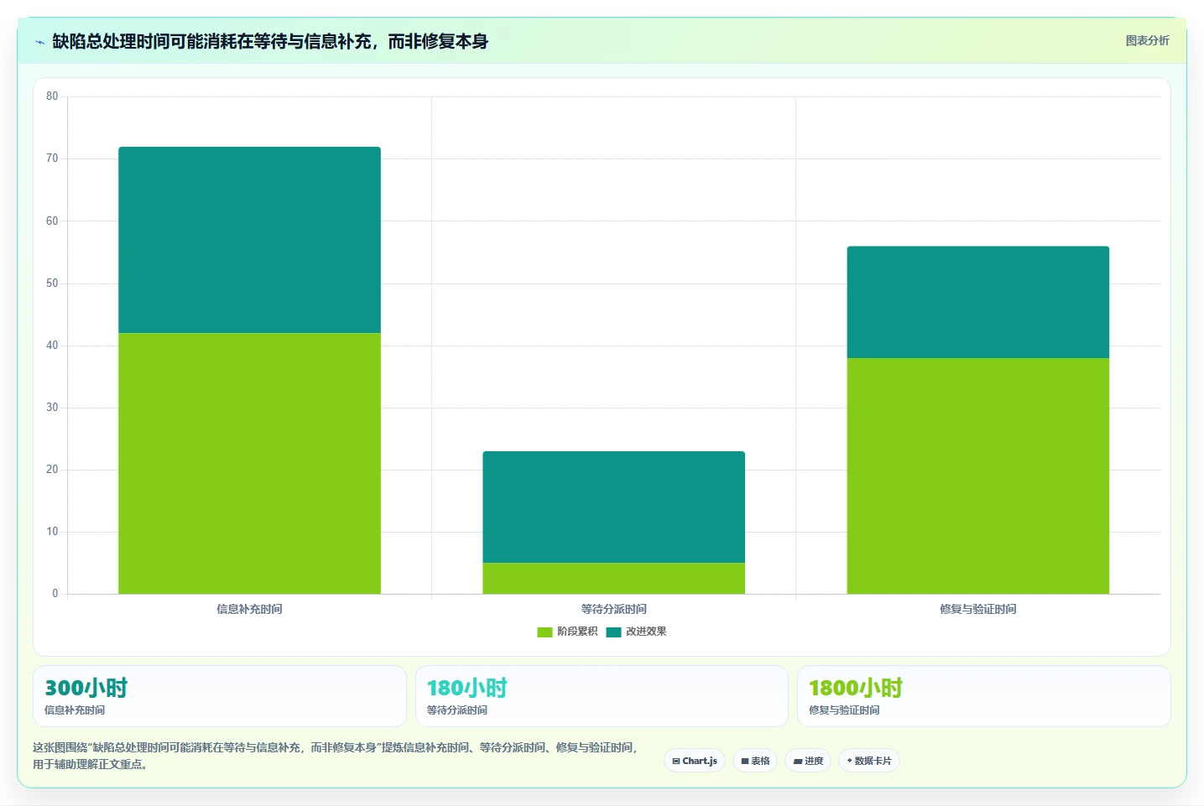The width and height of the screenshot is (1204, 806).
Task: Click the 修复与验证时间 caption under 1800小时
Action: click(844, 710)
